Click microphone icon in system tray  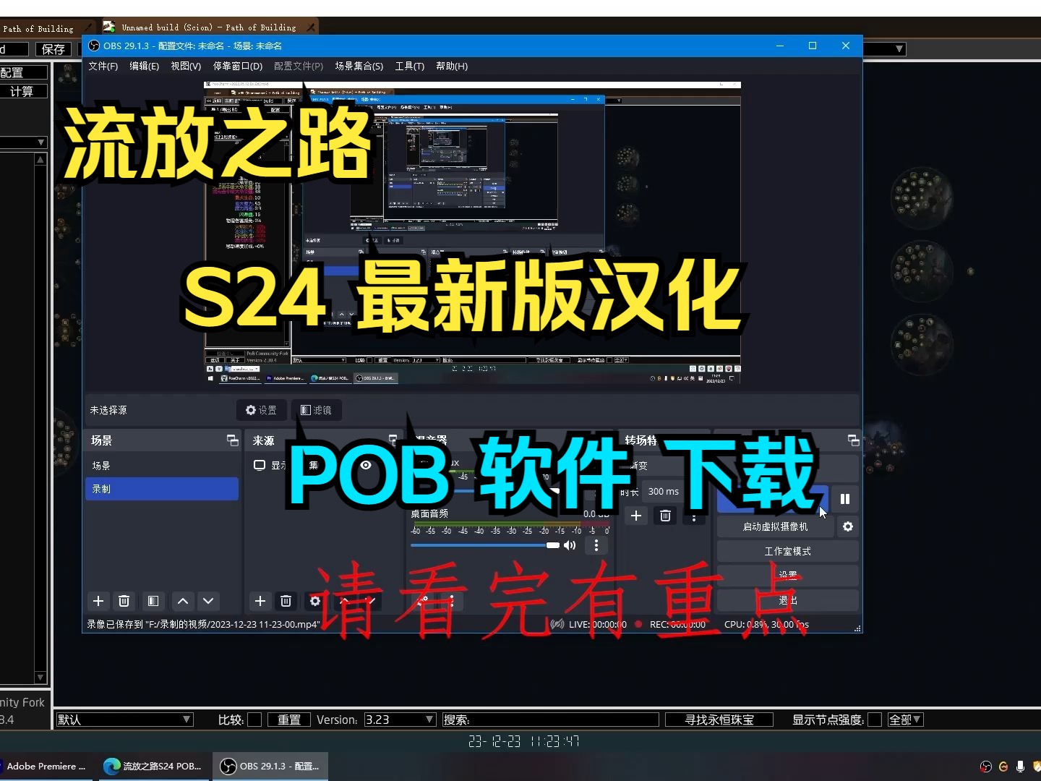[1020, 767]
